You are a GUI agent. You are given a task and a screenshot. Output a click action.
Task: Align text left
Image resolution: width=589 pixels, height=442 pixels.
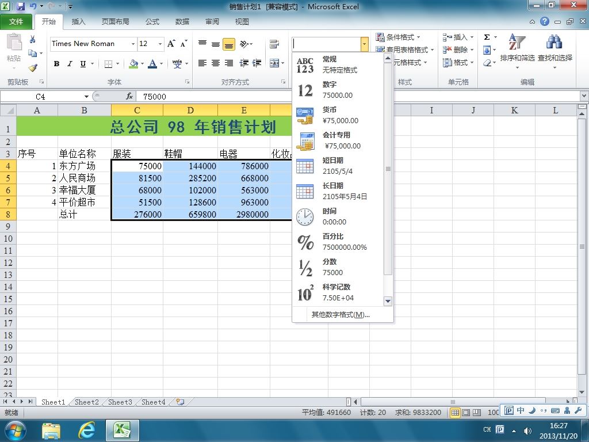click(x=202, y=63)
